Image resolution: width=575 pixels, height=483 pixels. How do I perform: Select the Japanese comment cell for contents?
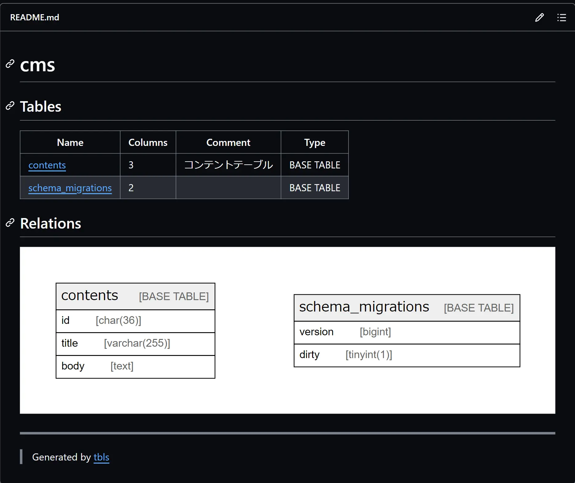[x=228, y=165]
